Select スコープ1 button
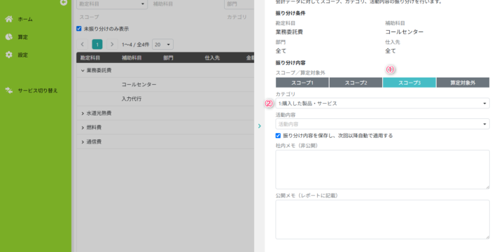Viewport: 504px width, 252px height. [x=302, y=83]
